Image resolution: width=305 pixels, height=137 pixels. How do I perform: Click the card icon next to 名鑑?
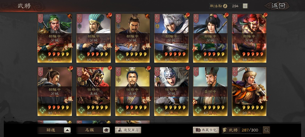tap(106, 130)
